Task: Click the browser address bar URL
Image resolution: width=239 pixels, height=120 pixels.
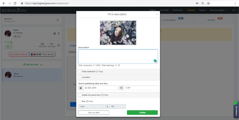Action: coord(46,3)
